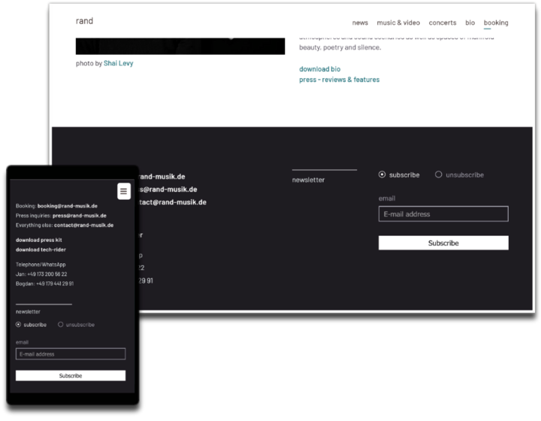Click the desktop Subscribe button
The height and width of the screenshot is (421, 541).
(443, 243)
